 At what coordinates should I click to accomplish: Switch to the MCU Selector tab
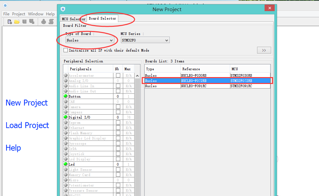click(x=73, y=19)
